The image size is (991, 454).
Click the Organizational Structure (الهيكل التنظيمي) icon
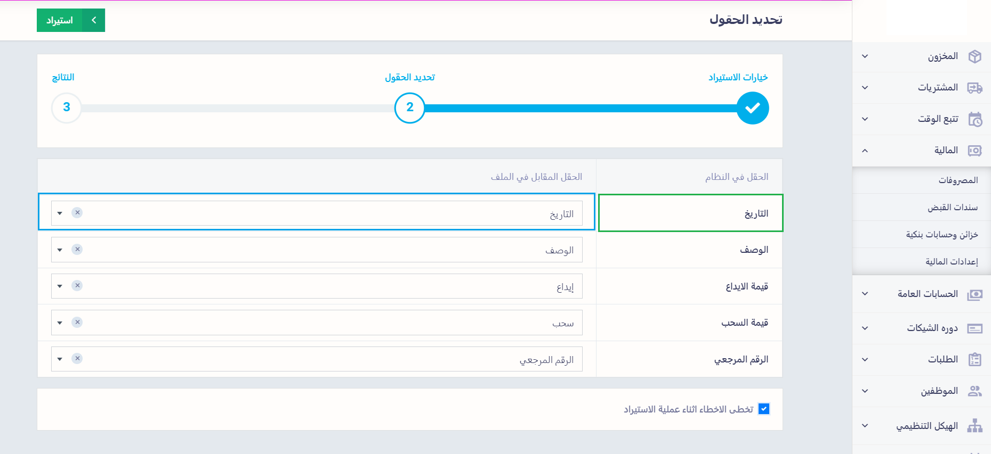tap(974, 426)
